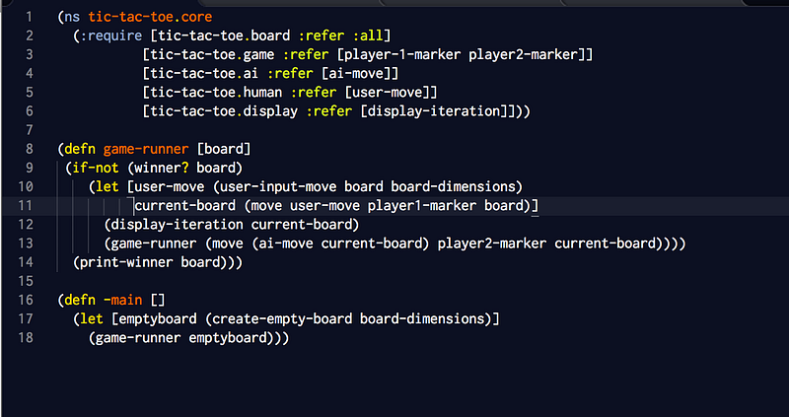Viewport: 789px width, 417px height.
Task: Click emptyboard argument on line 18
Action: 228,338
